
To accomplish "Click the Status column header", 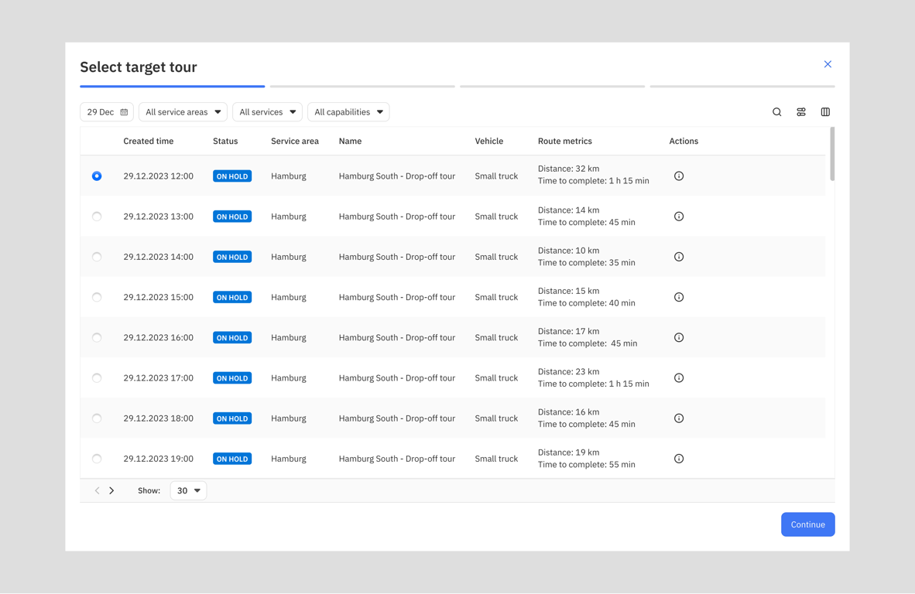I will tap(225, 141).
